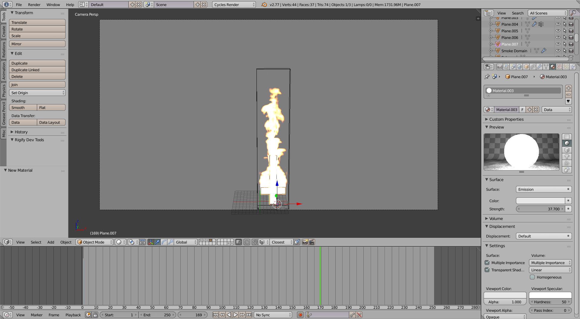This screenshot has width=580, height=319.
Task: Click the Viewport Color swatch
Action: click(x=505, y=295)
